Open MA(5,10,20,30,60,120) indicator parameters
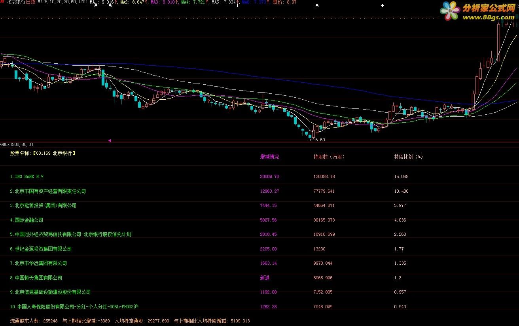This screenshot has width=519, height=326. click(63, 2)
